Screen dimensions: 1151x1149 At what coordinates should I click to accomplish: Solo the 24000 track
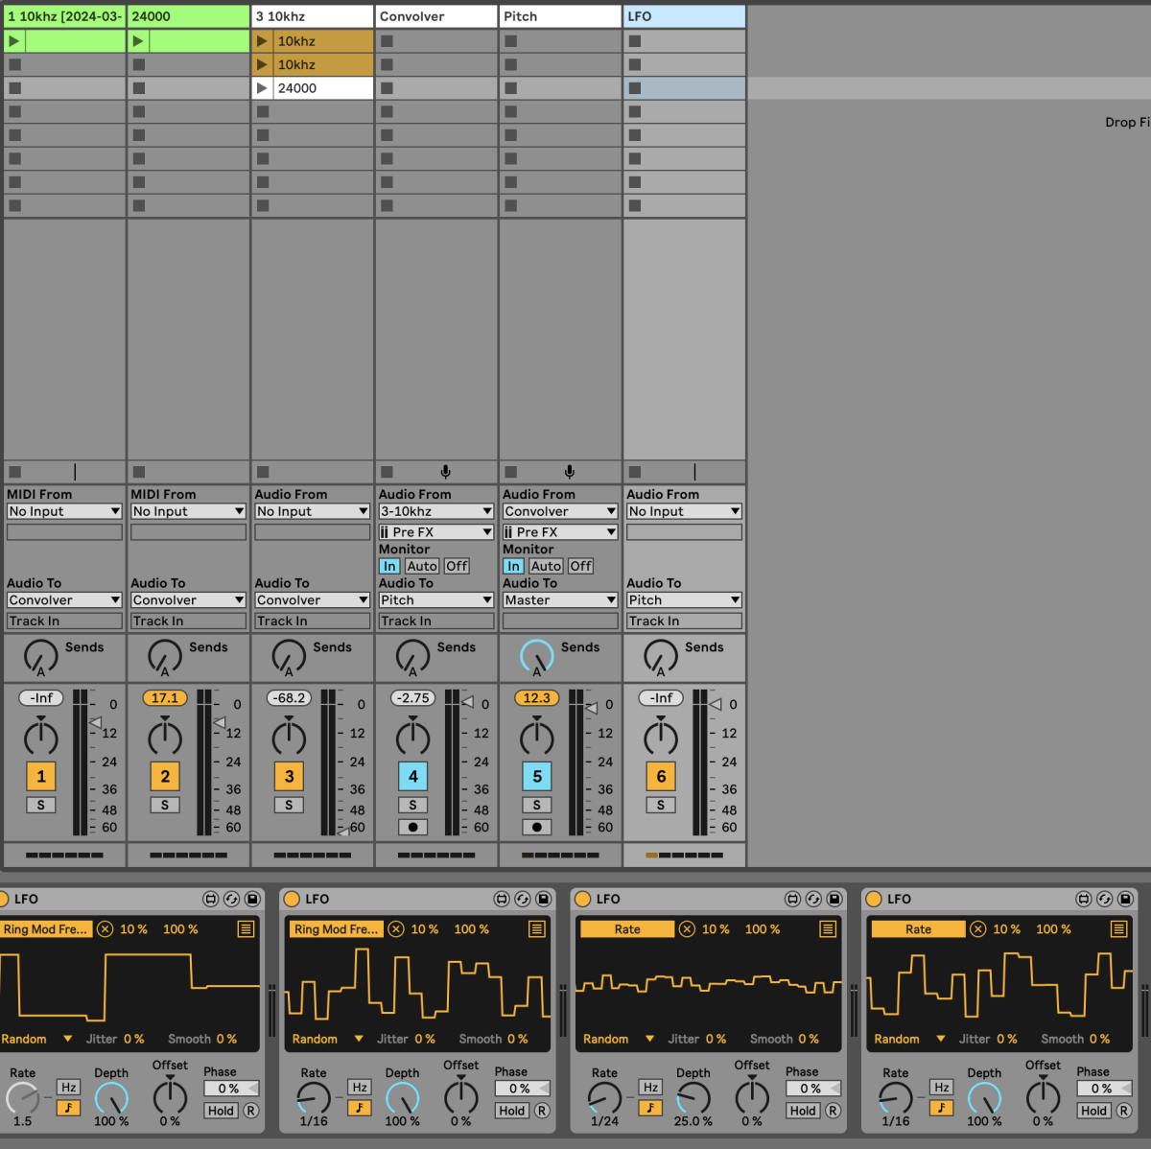point(165,805)
